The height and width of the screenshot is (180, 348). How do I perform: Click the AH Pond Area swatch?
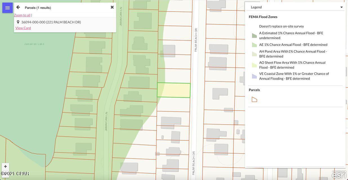tap(254, 54)
